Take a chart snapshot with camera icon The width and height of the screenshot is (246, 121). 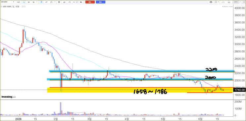click(x=211, y=2)
